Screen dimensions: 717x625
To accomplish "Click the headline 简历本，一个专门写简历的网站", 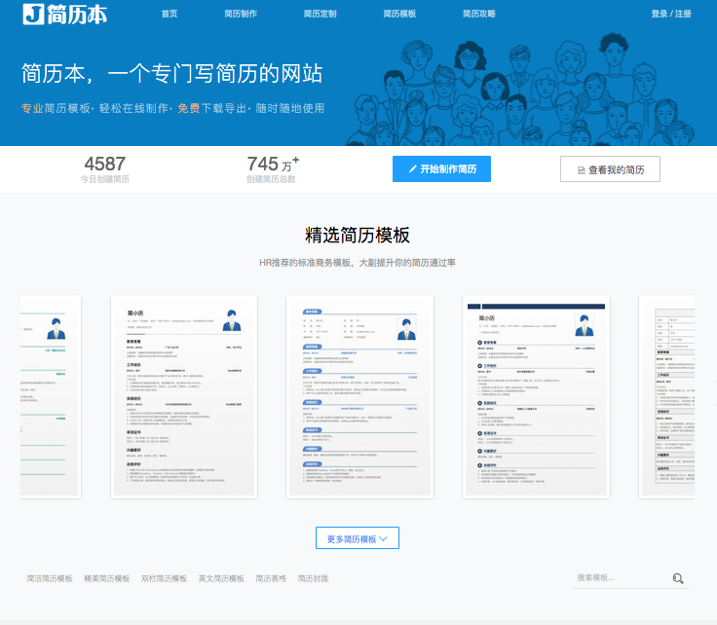I will click(172, 74).
